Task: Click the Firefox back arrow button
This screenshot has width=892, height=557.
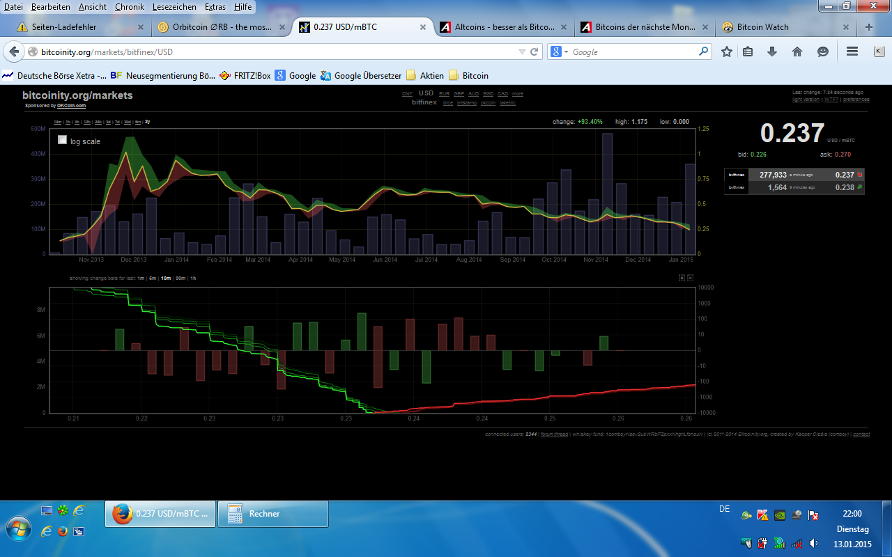Action: [14, 52]
